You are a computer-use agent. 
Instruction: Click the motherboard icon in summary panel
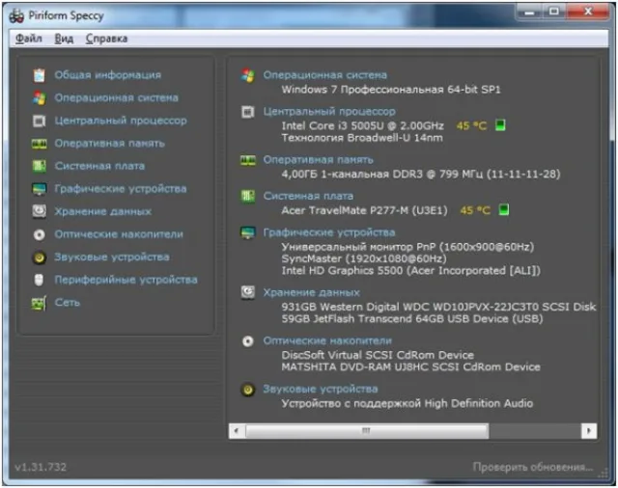(x=248, y=196)
